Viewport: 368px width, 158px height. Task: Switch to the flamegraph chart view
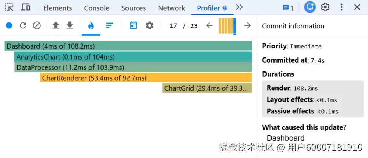coord(91,25)
